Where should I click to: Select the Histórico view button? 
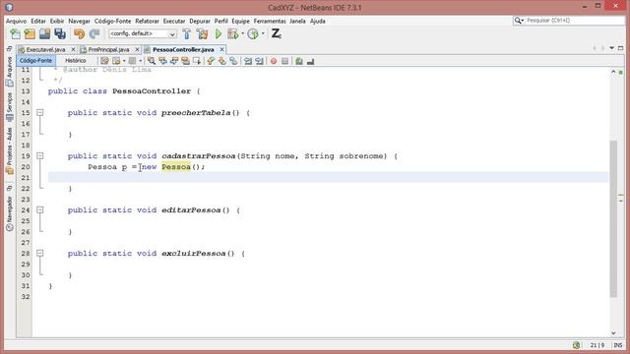click(x=76, y=61)
